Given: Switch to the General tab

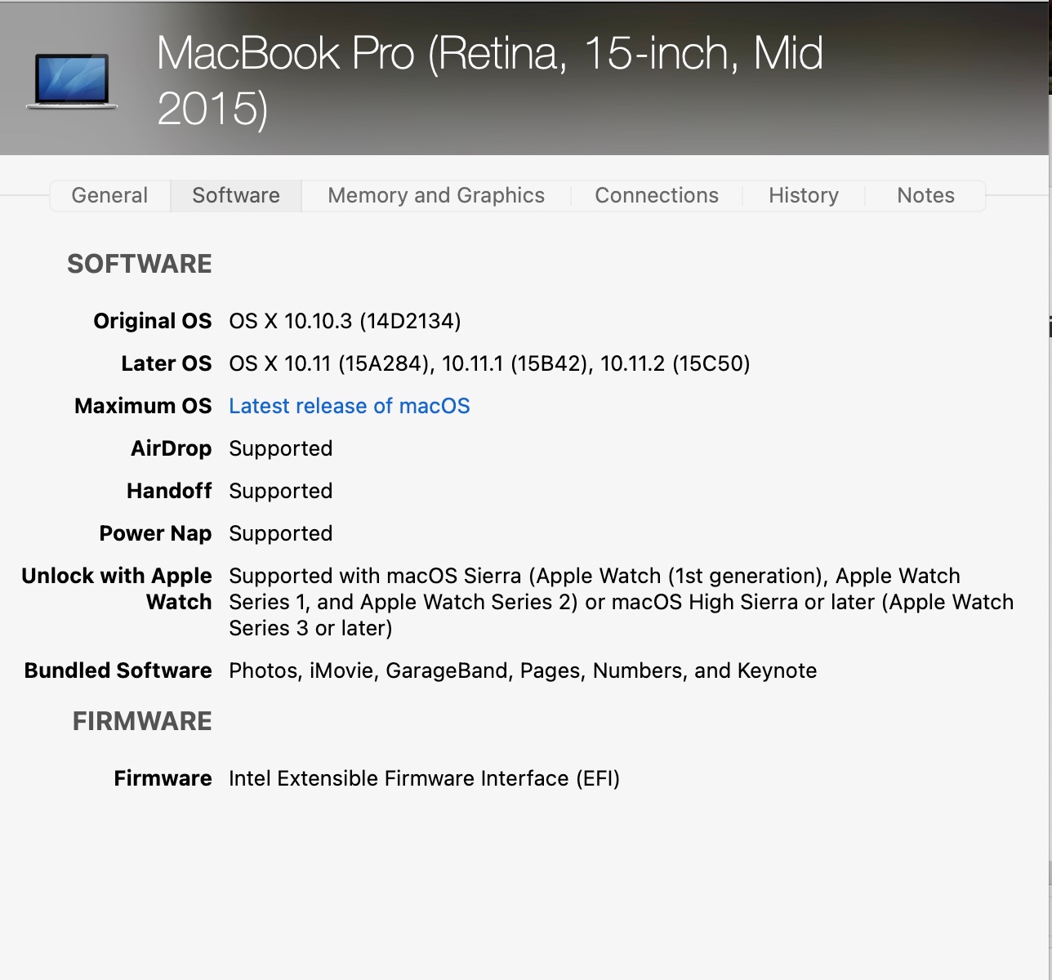Looking at the screenshot, I should pyautogui.click(x=109, y=195).
